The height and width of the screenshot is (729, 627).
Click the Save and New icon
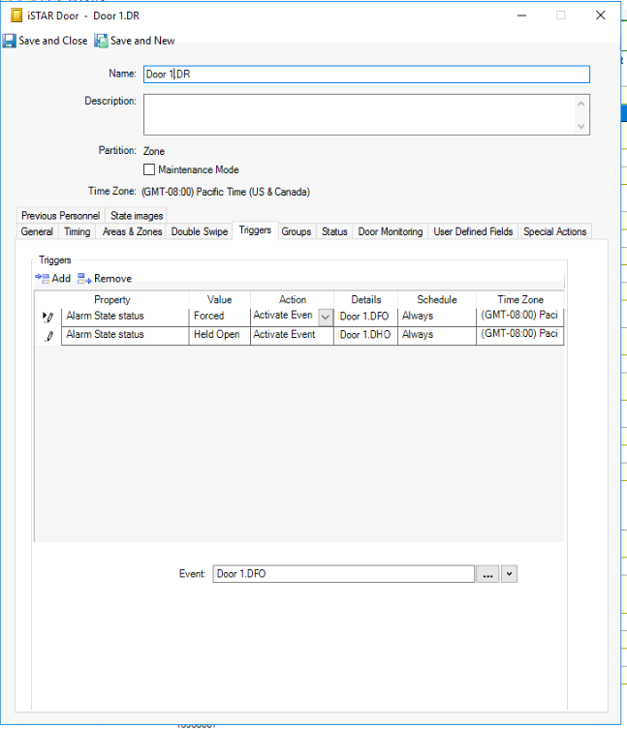101,41
